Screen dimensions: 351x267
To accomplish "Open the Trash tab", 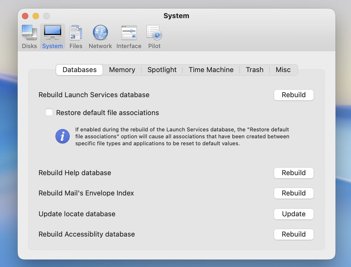I will coord(254,70).
